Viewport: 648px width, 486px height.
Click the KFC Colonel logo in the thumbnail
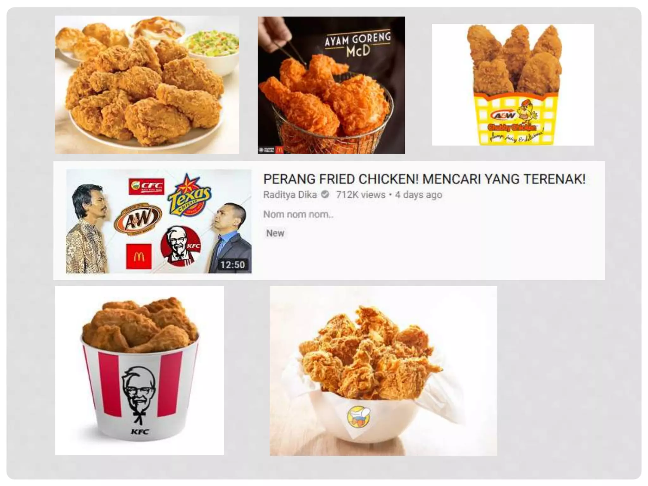coord(180,246)
